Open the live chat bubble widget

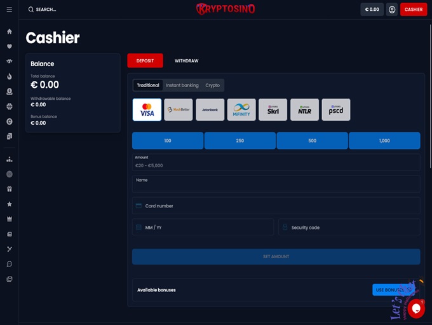[x=416, y=308]
